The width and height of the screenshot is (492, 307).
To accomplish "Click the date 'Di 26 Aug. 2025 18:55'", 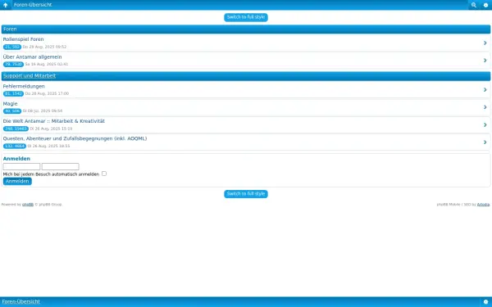I will pyautogui.click(x=48, y=147).
